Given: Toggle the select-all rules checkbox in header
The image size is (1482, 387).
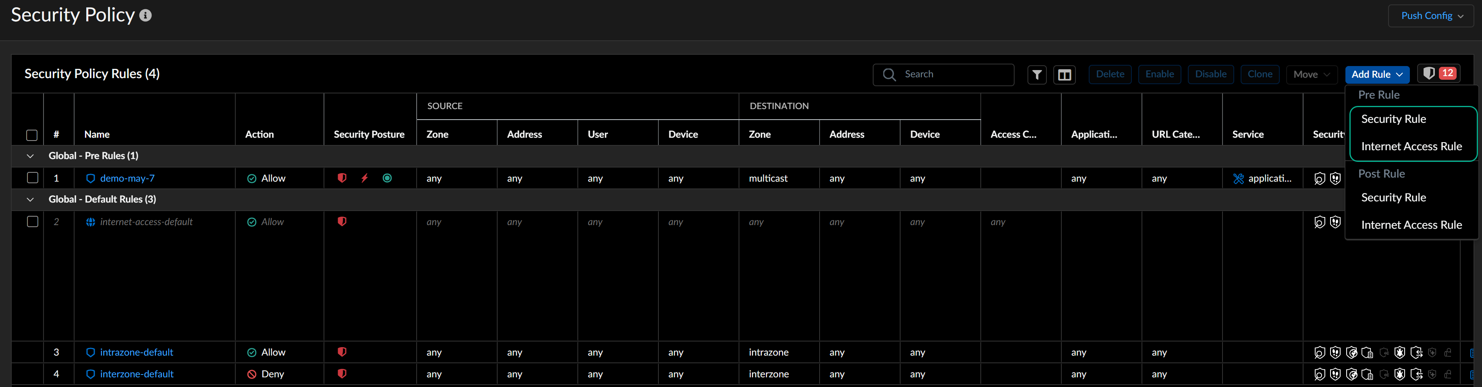Looking at the screenshot, I should point(32,135).
